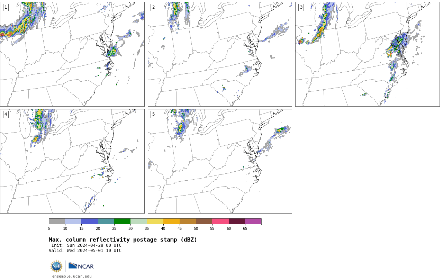The height and width of the screenshot is (280, 443).
Task: Click the pink 55-60 dBZ swatch
Action: (220, 222)
